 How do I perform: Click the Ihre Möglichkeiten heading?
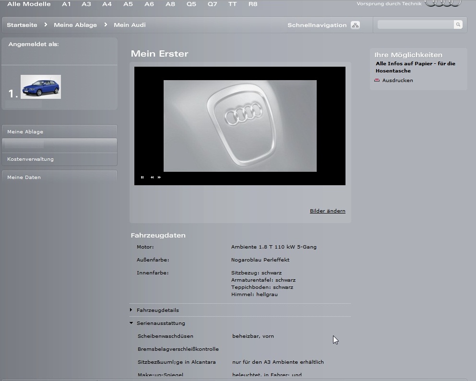pyautogui.click(x=408, y=55)
